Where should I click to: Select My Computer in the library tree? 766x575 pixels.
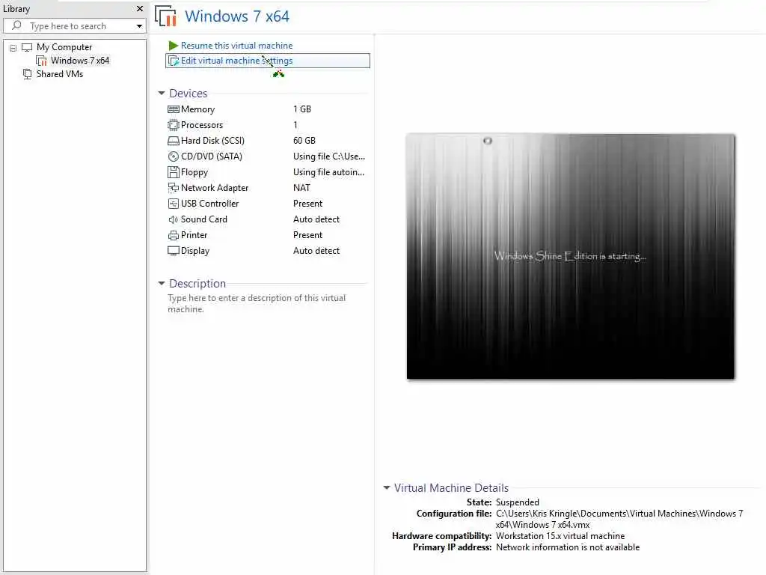(64, 47)
